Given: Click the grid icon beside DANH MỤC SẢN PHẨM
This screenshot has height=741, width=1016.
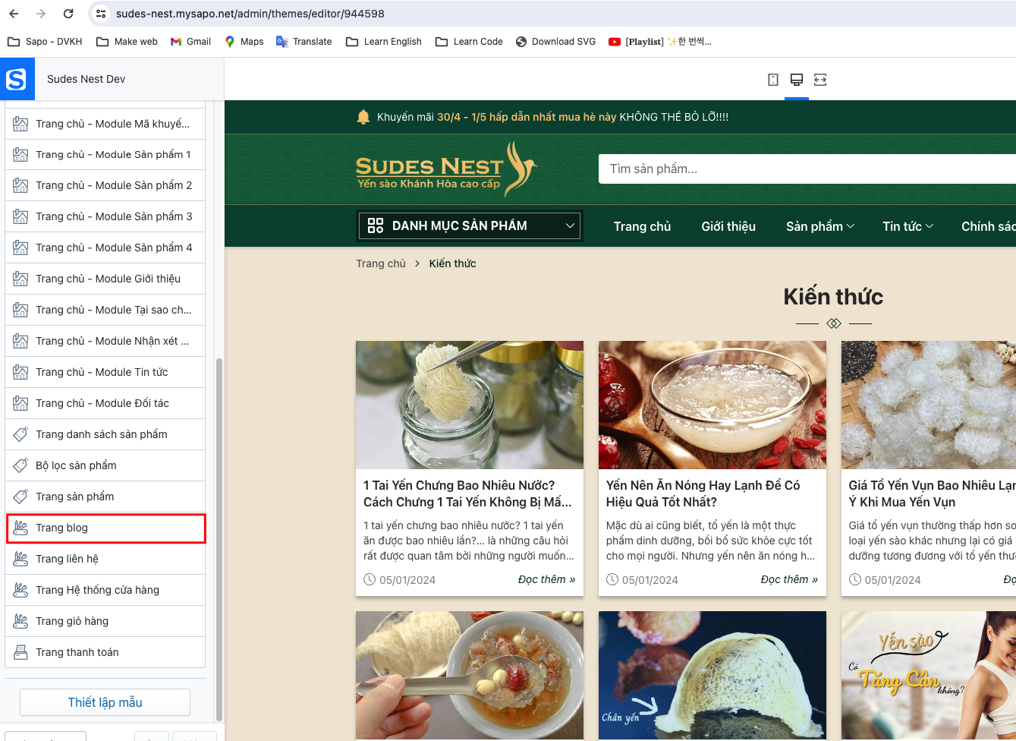Looking at the screenshot, I should click(x=375, y=225).
